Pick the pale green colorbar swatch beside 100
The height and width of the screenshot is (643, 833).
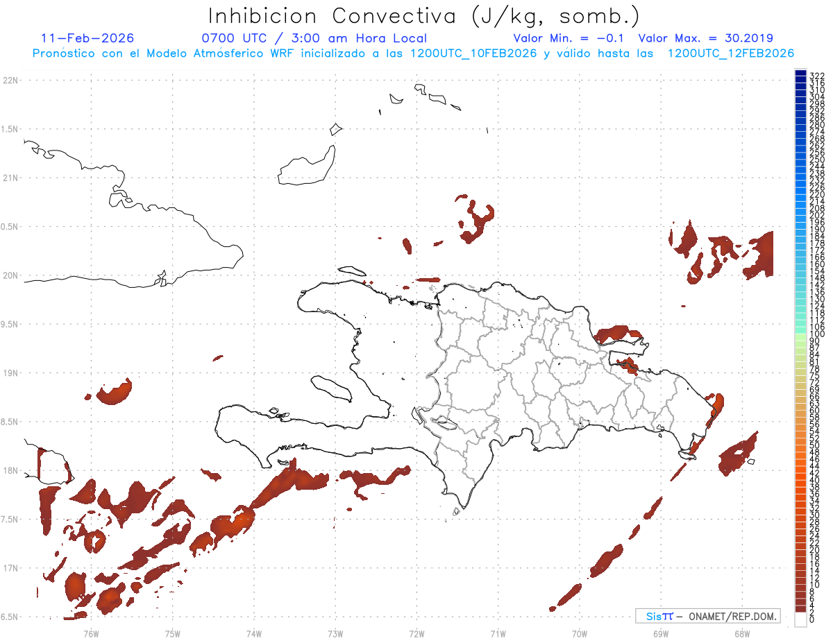(x=800, y=336)
